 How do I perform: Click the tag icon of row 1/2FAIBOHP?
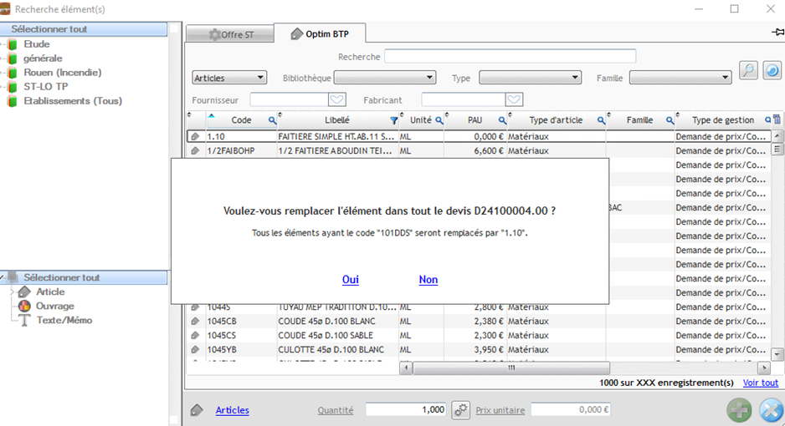click(x=195, y=150)
